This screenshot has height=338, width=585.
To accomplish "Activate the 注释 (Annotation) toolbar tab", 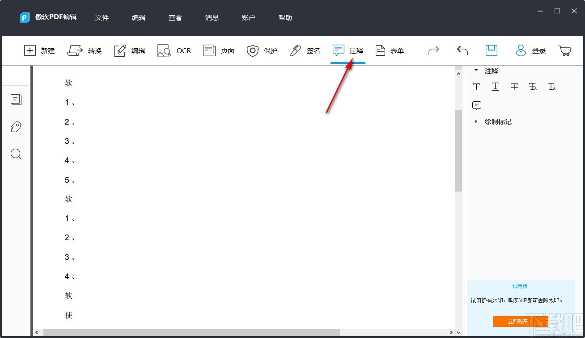I will click(348, 50).
